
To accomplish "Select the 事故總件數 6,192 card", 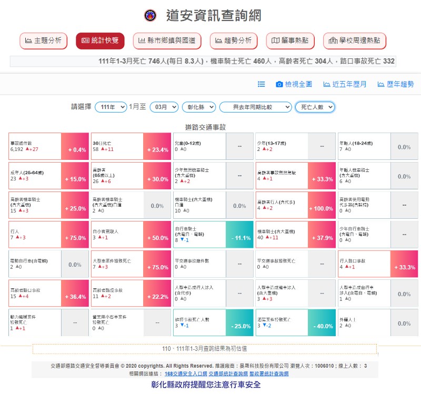I will pos(48,146).
